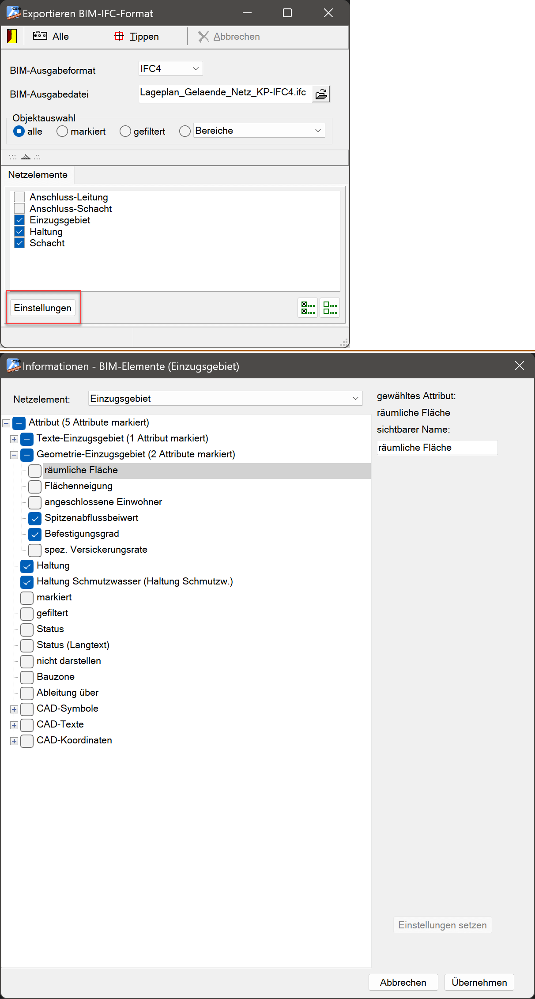535x999 pixels.
Task: Select the Flächenneigung tree item
Action: pos(79,486)
